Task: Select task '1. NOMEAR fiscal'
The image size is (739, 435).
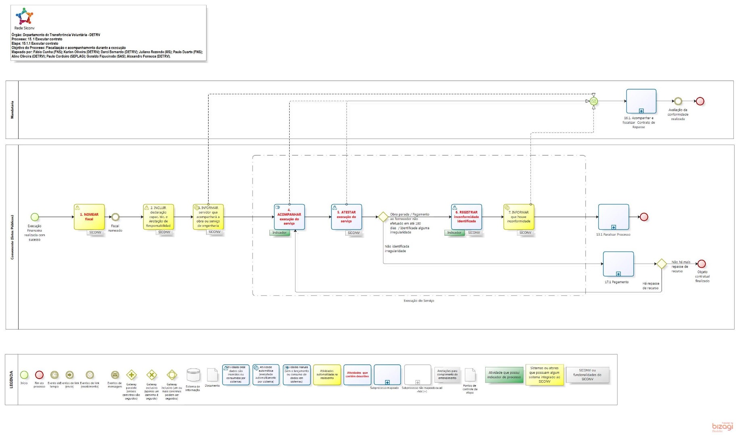Action: coord(89,217)
